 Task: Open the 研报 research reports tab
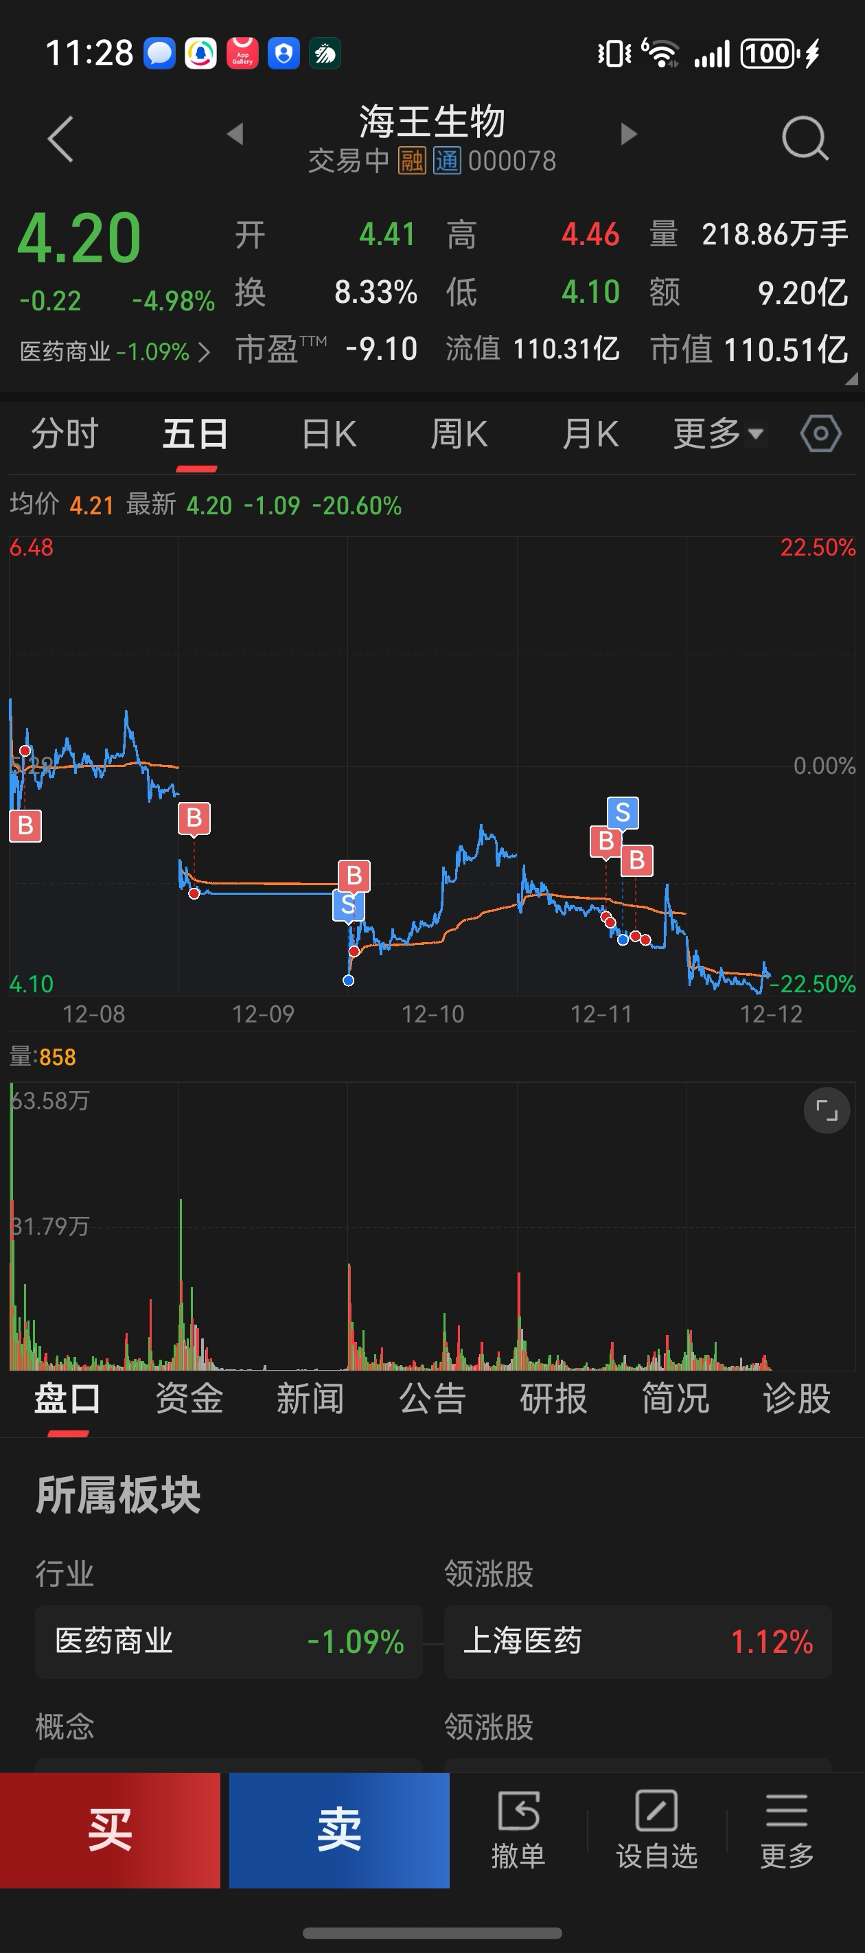(x=553, y=1399)
